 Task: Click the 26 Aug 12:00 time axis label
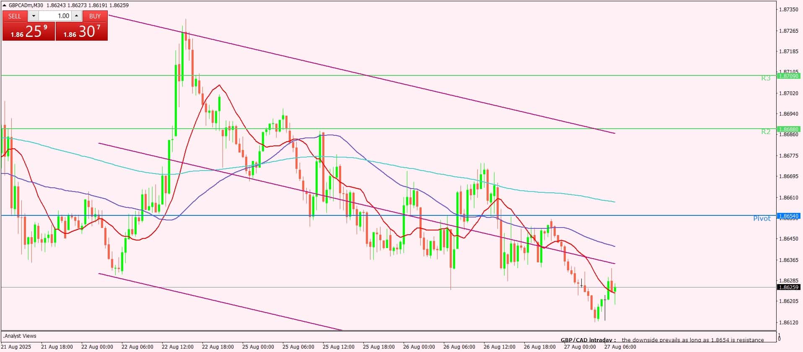coord(499,347)
